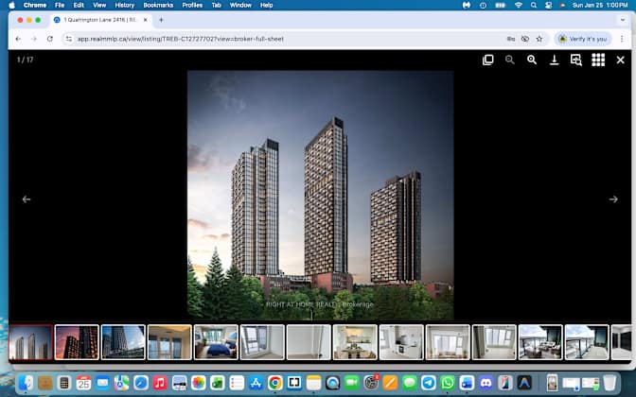Open the Profiles menu in menu bar

click(x=192, y=5)
